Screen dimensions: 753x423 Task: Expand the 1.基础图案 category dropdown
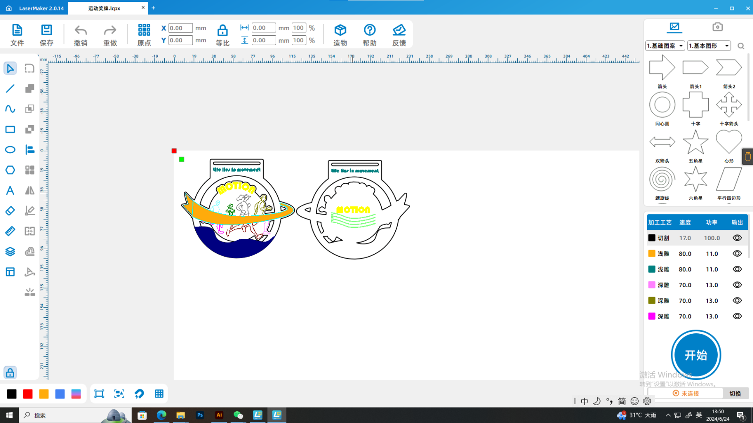pyautogui.click(x=665, y=46)
